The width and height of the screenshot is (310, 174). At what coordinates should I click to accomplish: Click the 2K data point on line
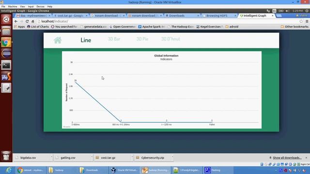[x=76, y=82]
